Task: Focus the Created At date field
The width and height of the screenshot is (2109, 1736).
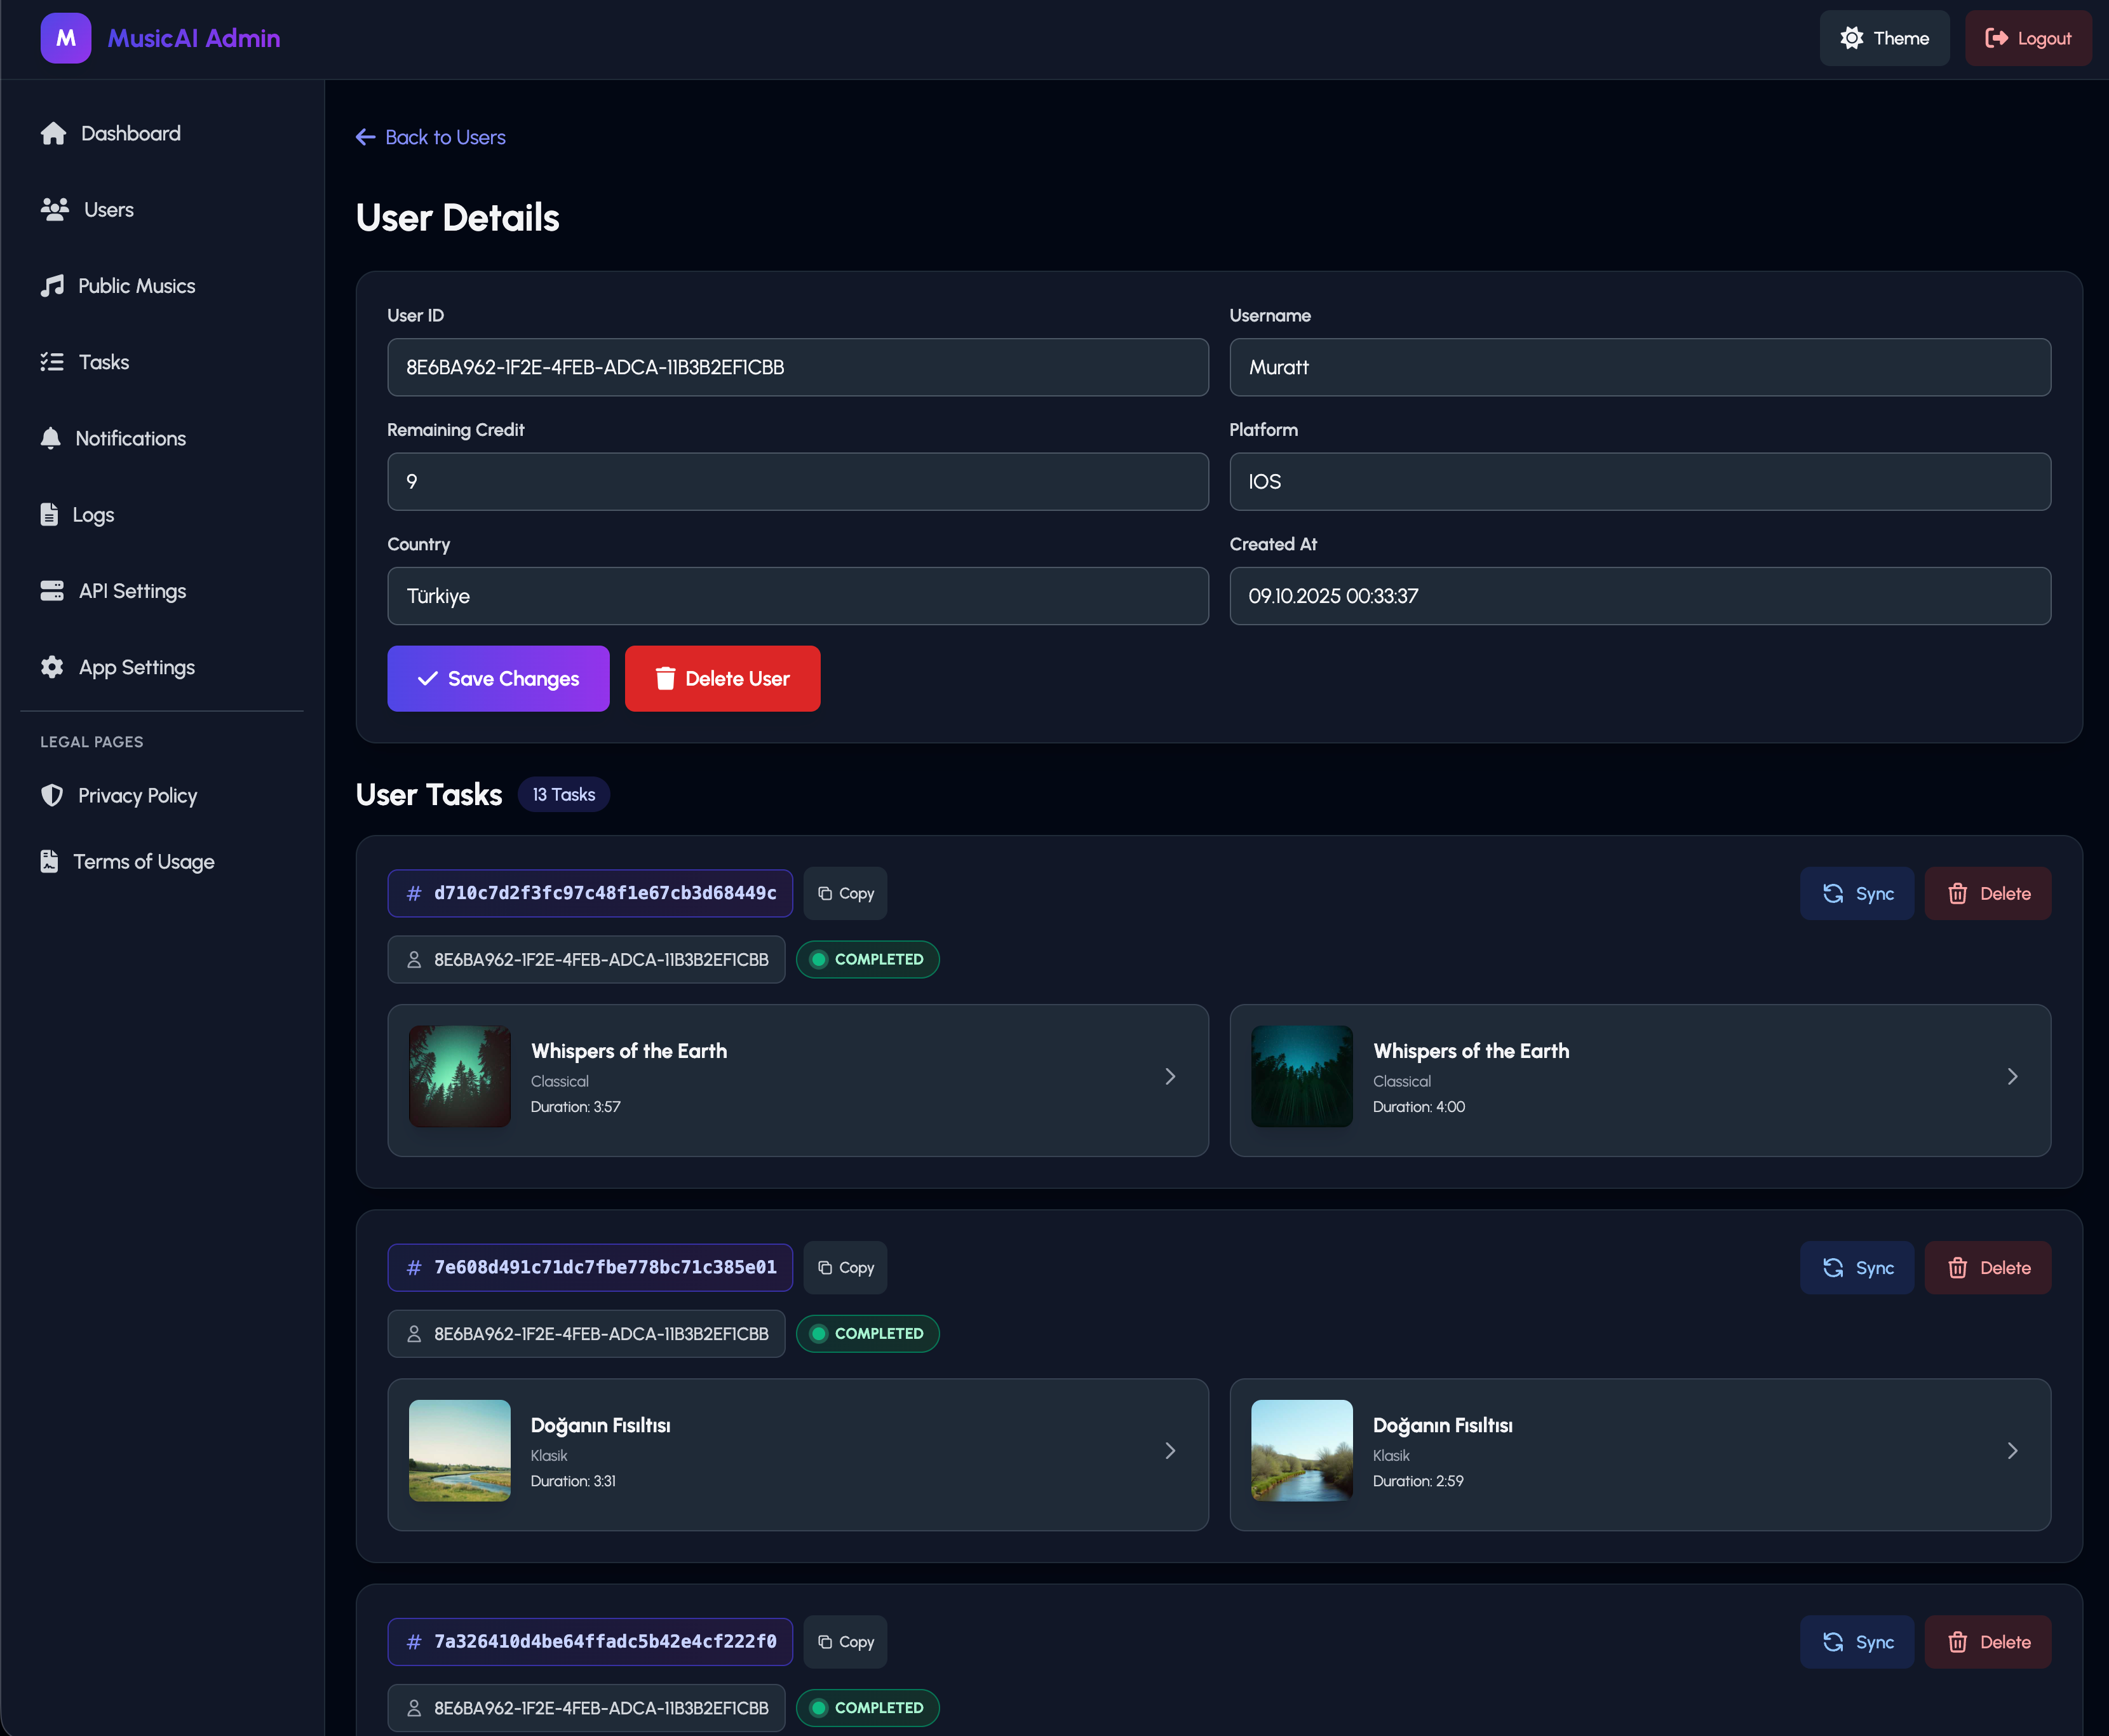Action: [x=1639, y=596]
